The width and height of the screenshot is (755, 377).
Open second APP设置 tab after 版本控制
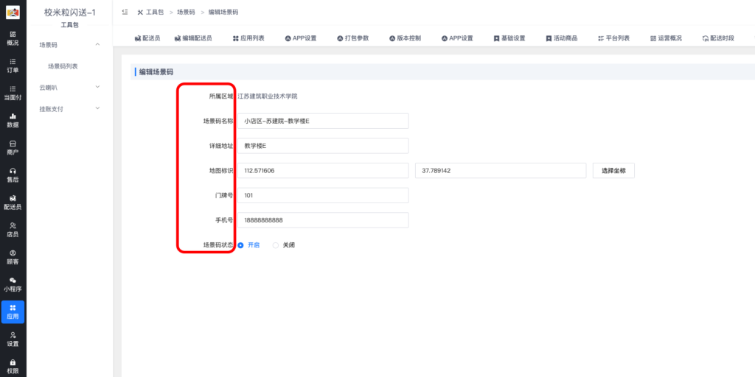(x=457, y=38)
